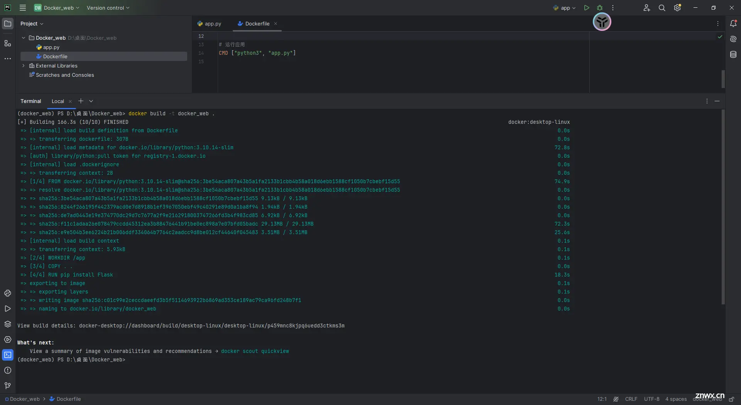This screenshot has height=405, width=741.
Task: Open the app run configuration dropdown
Action: pos(564,8)
